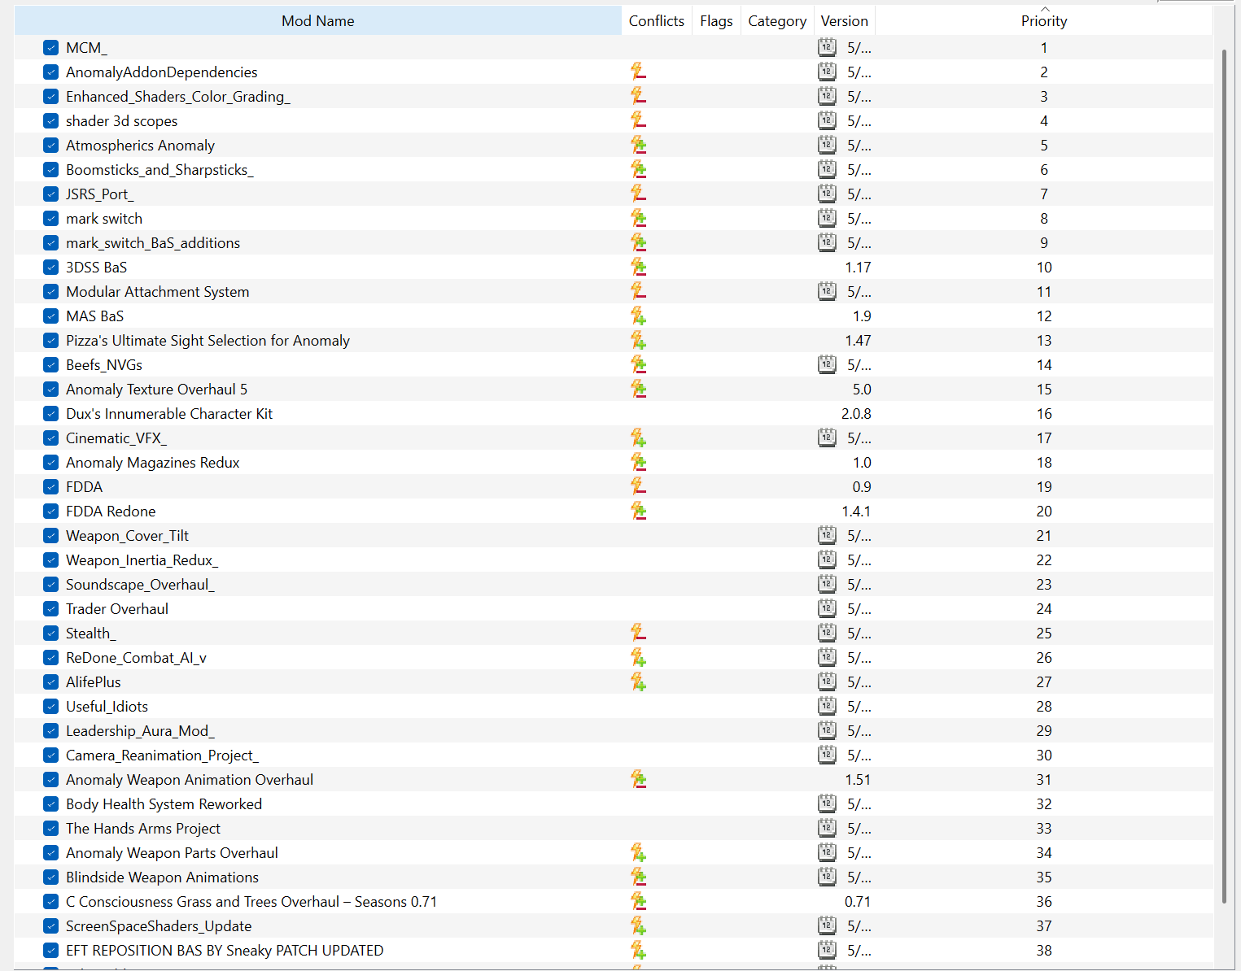
Task: Click the calendar icon for The Hands Arms Project
Action: pos(827,828)
